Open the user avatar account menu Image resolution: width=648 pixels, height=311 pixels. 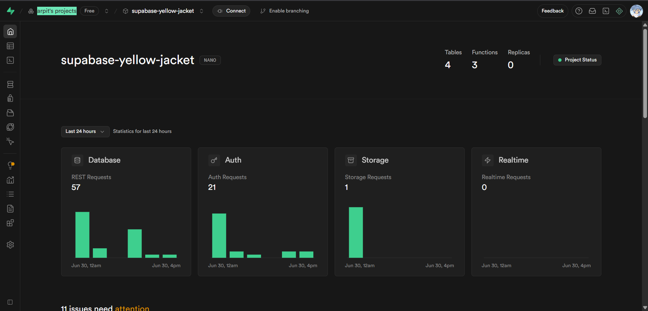pyautogui.click(x=637, y=11)
